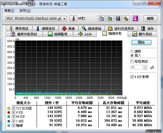Select the 讀取 radio button
163x133 pixels.
[x=132, y=51]
